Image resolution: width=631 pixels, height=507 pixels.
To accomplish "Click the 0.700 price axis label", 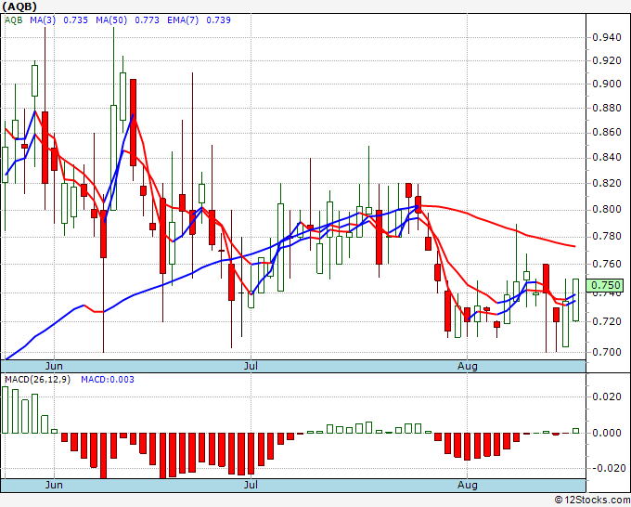I will point(607,352).
